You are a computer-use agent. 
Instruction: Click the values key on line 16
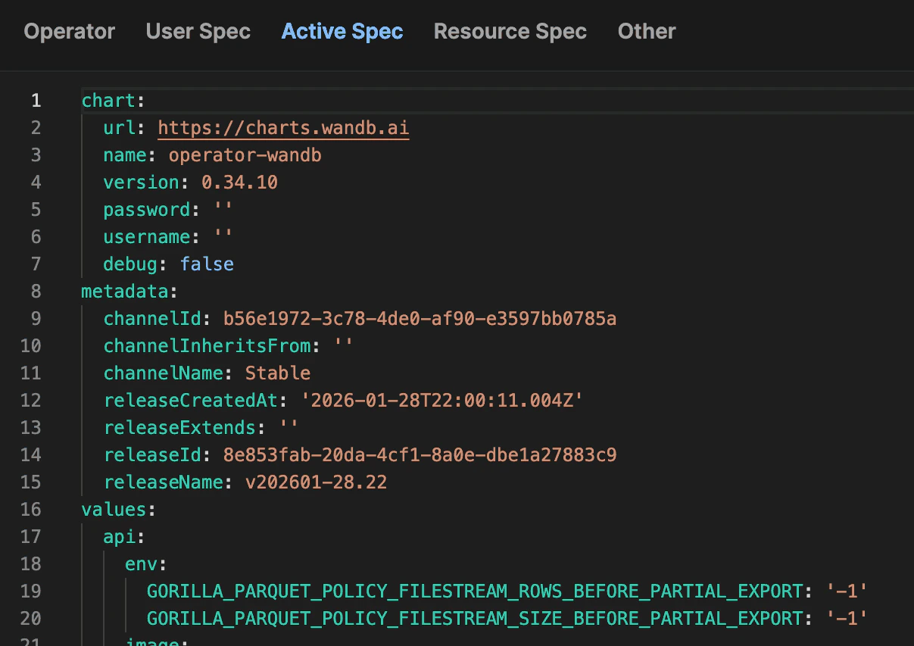[x=114, y=510]
